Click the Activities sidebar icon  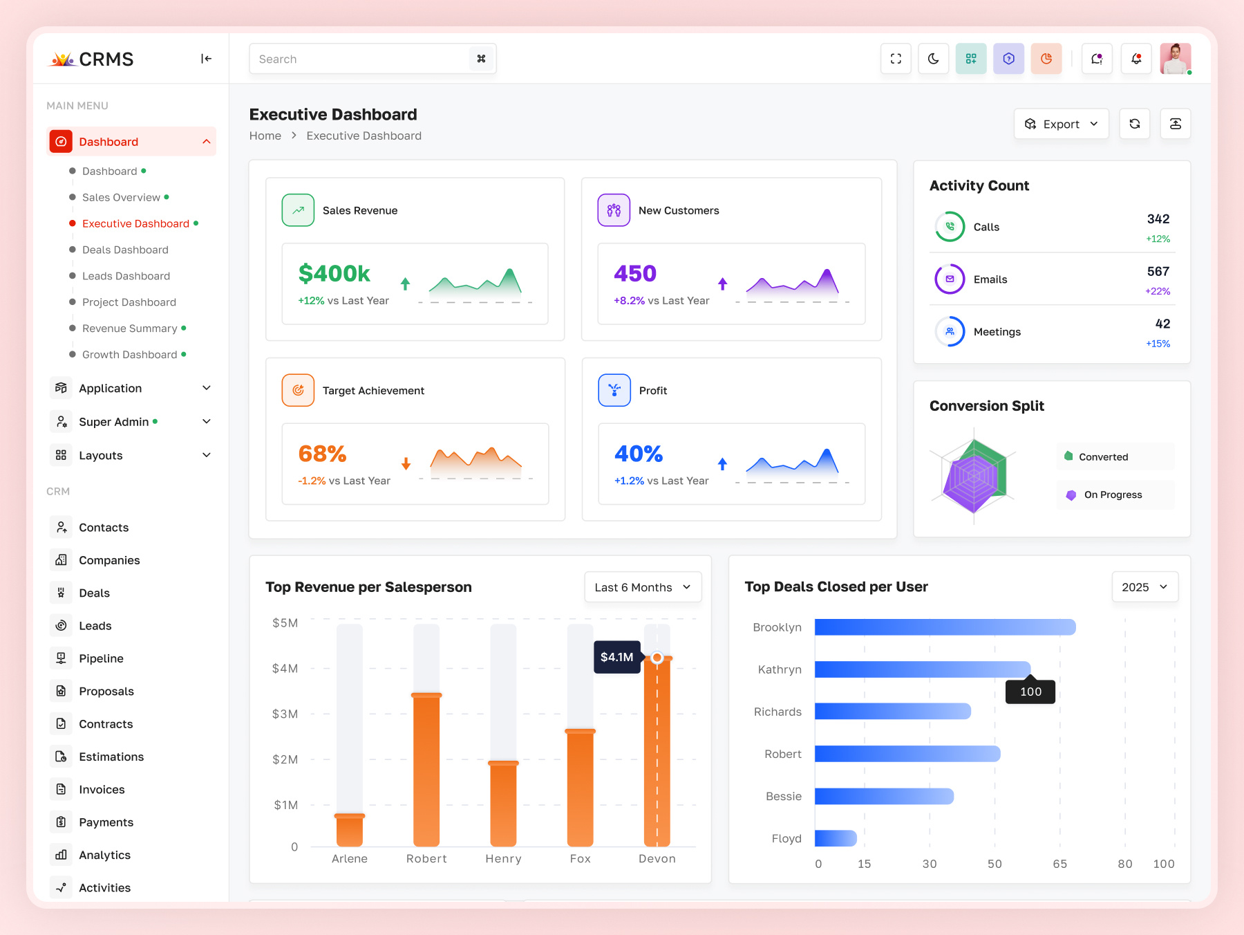(x=61, y=887)
